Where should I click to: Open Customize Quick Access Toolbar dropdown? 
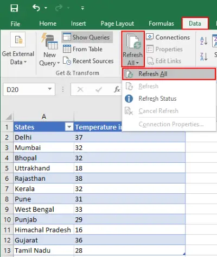coord(82,8)
